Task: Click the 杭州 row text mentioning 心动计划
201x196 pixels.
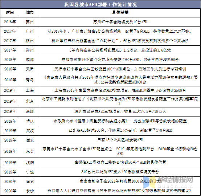Action: (x=120, y=41)
